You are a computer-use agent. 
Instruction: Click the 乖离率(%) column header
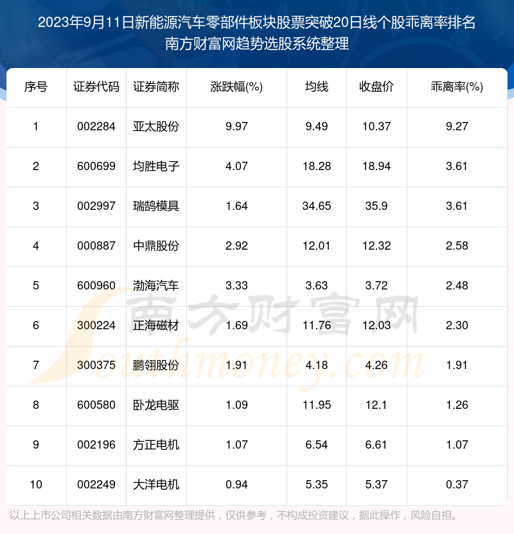457,87
